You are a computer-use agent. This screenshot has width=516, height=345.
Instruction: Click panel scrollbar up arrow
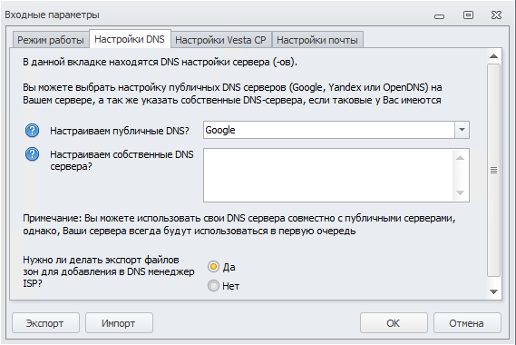pos(493,56)
